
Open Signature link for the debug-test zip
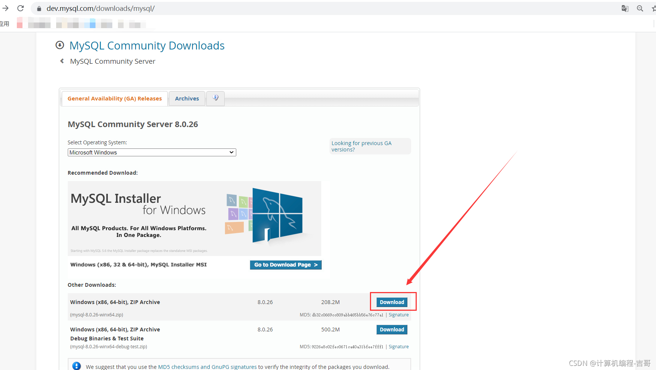[399, 347]
